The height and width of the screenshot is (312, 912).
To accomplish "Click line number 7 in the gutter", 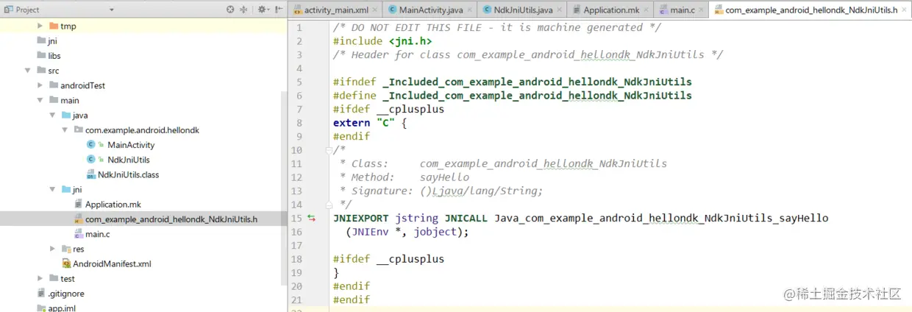I will (299, 109).
